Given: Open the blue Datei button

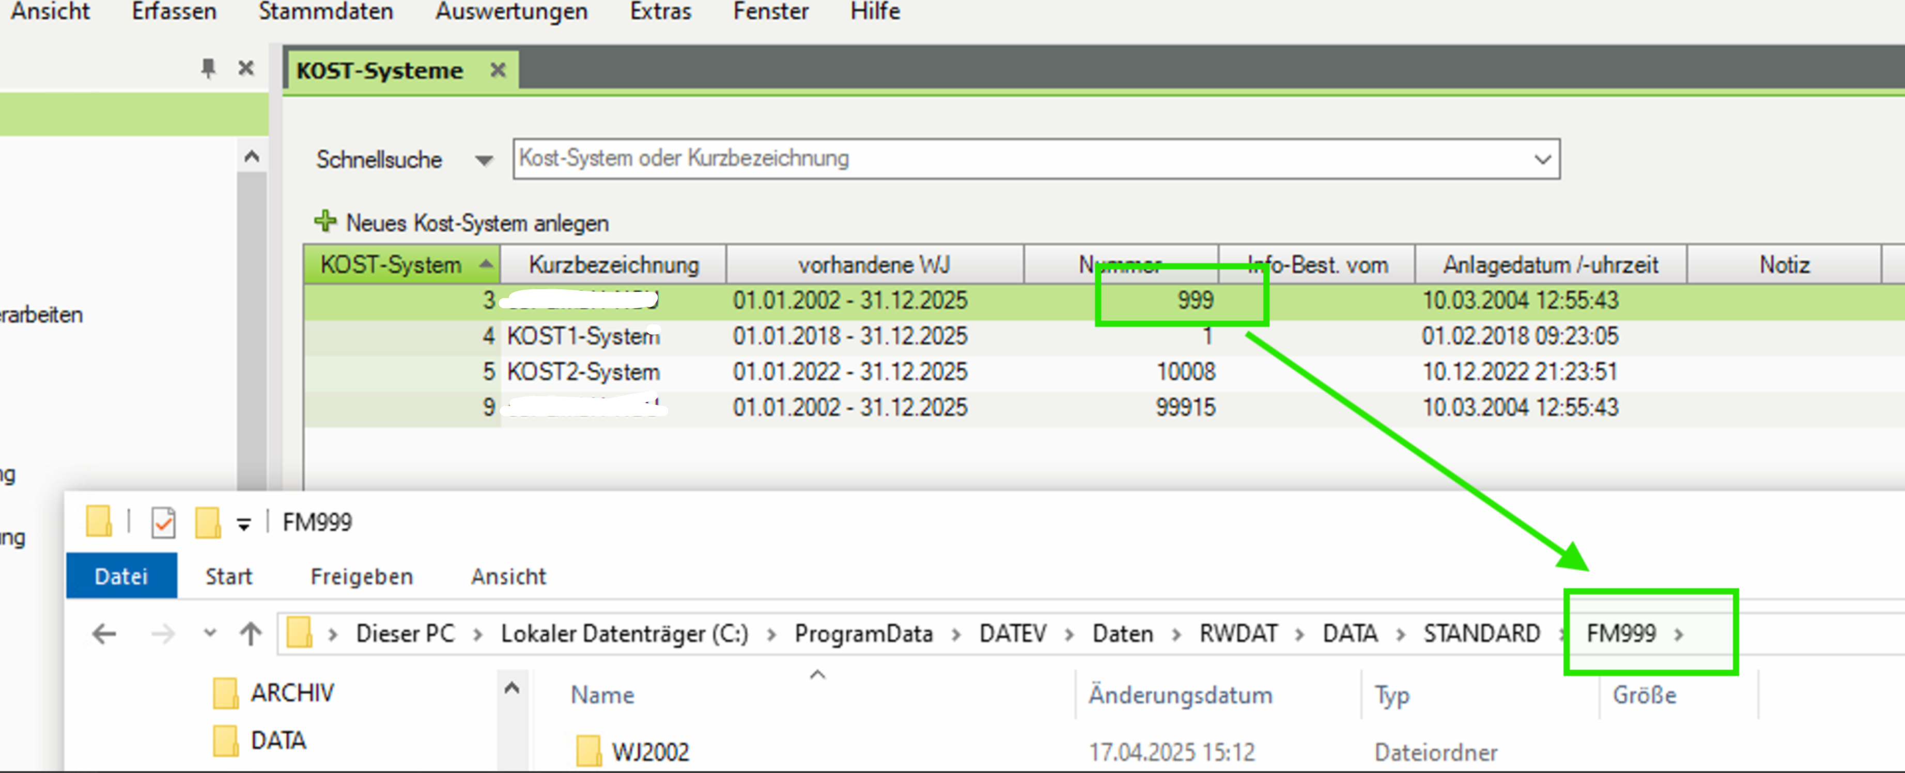Looking at the screenshot, I should [x=121, y=576].
